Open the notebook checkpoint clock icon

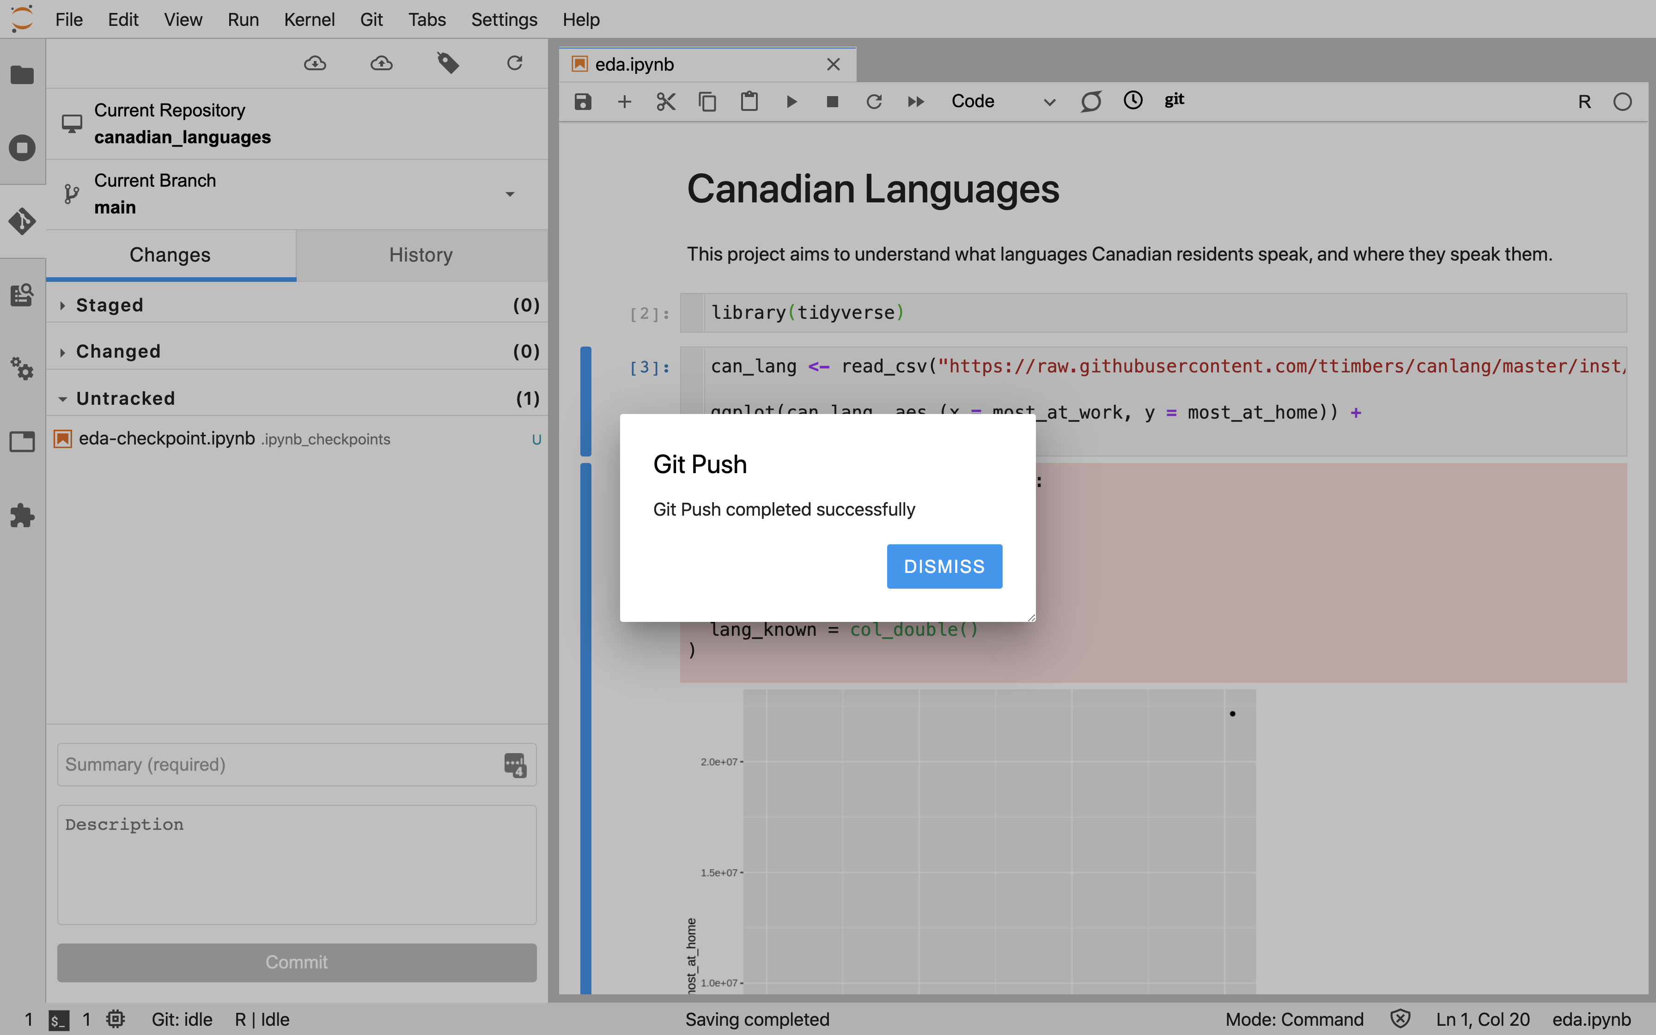(x=1133, y=101)
